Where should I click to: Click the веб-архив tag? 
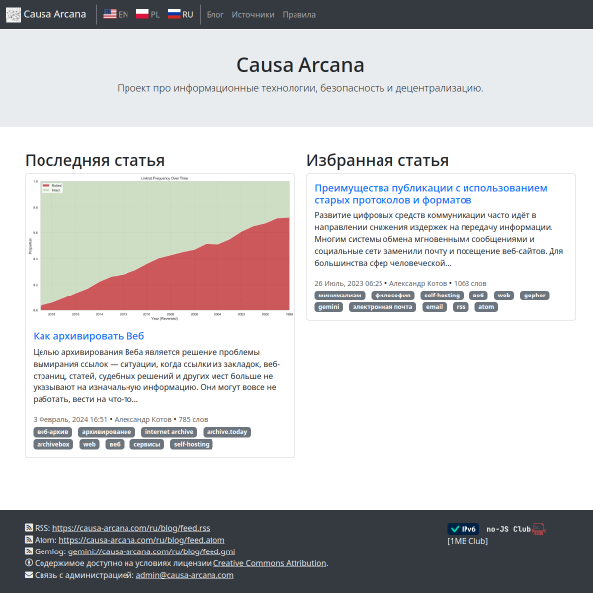point(52,432)
